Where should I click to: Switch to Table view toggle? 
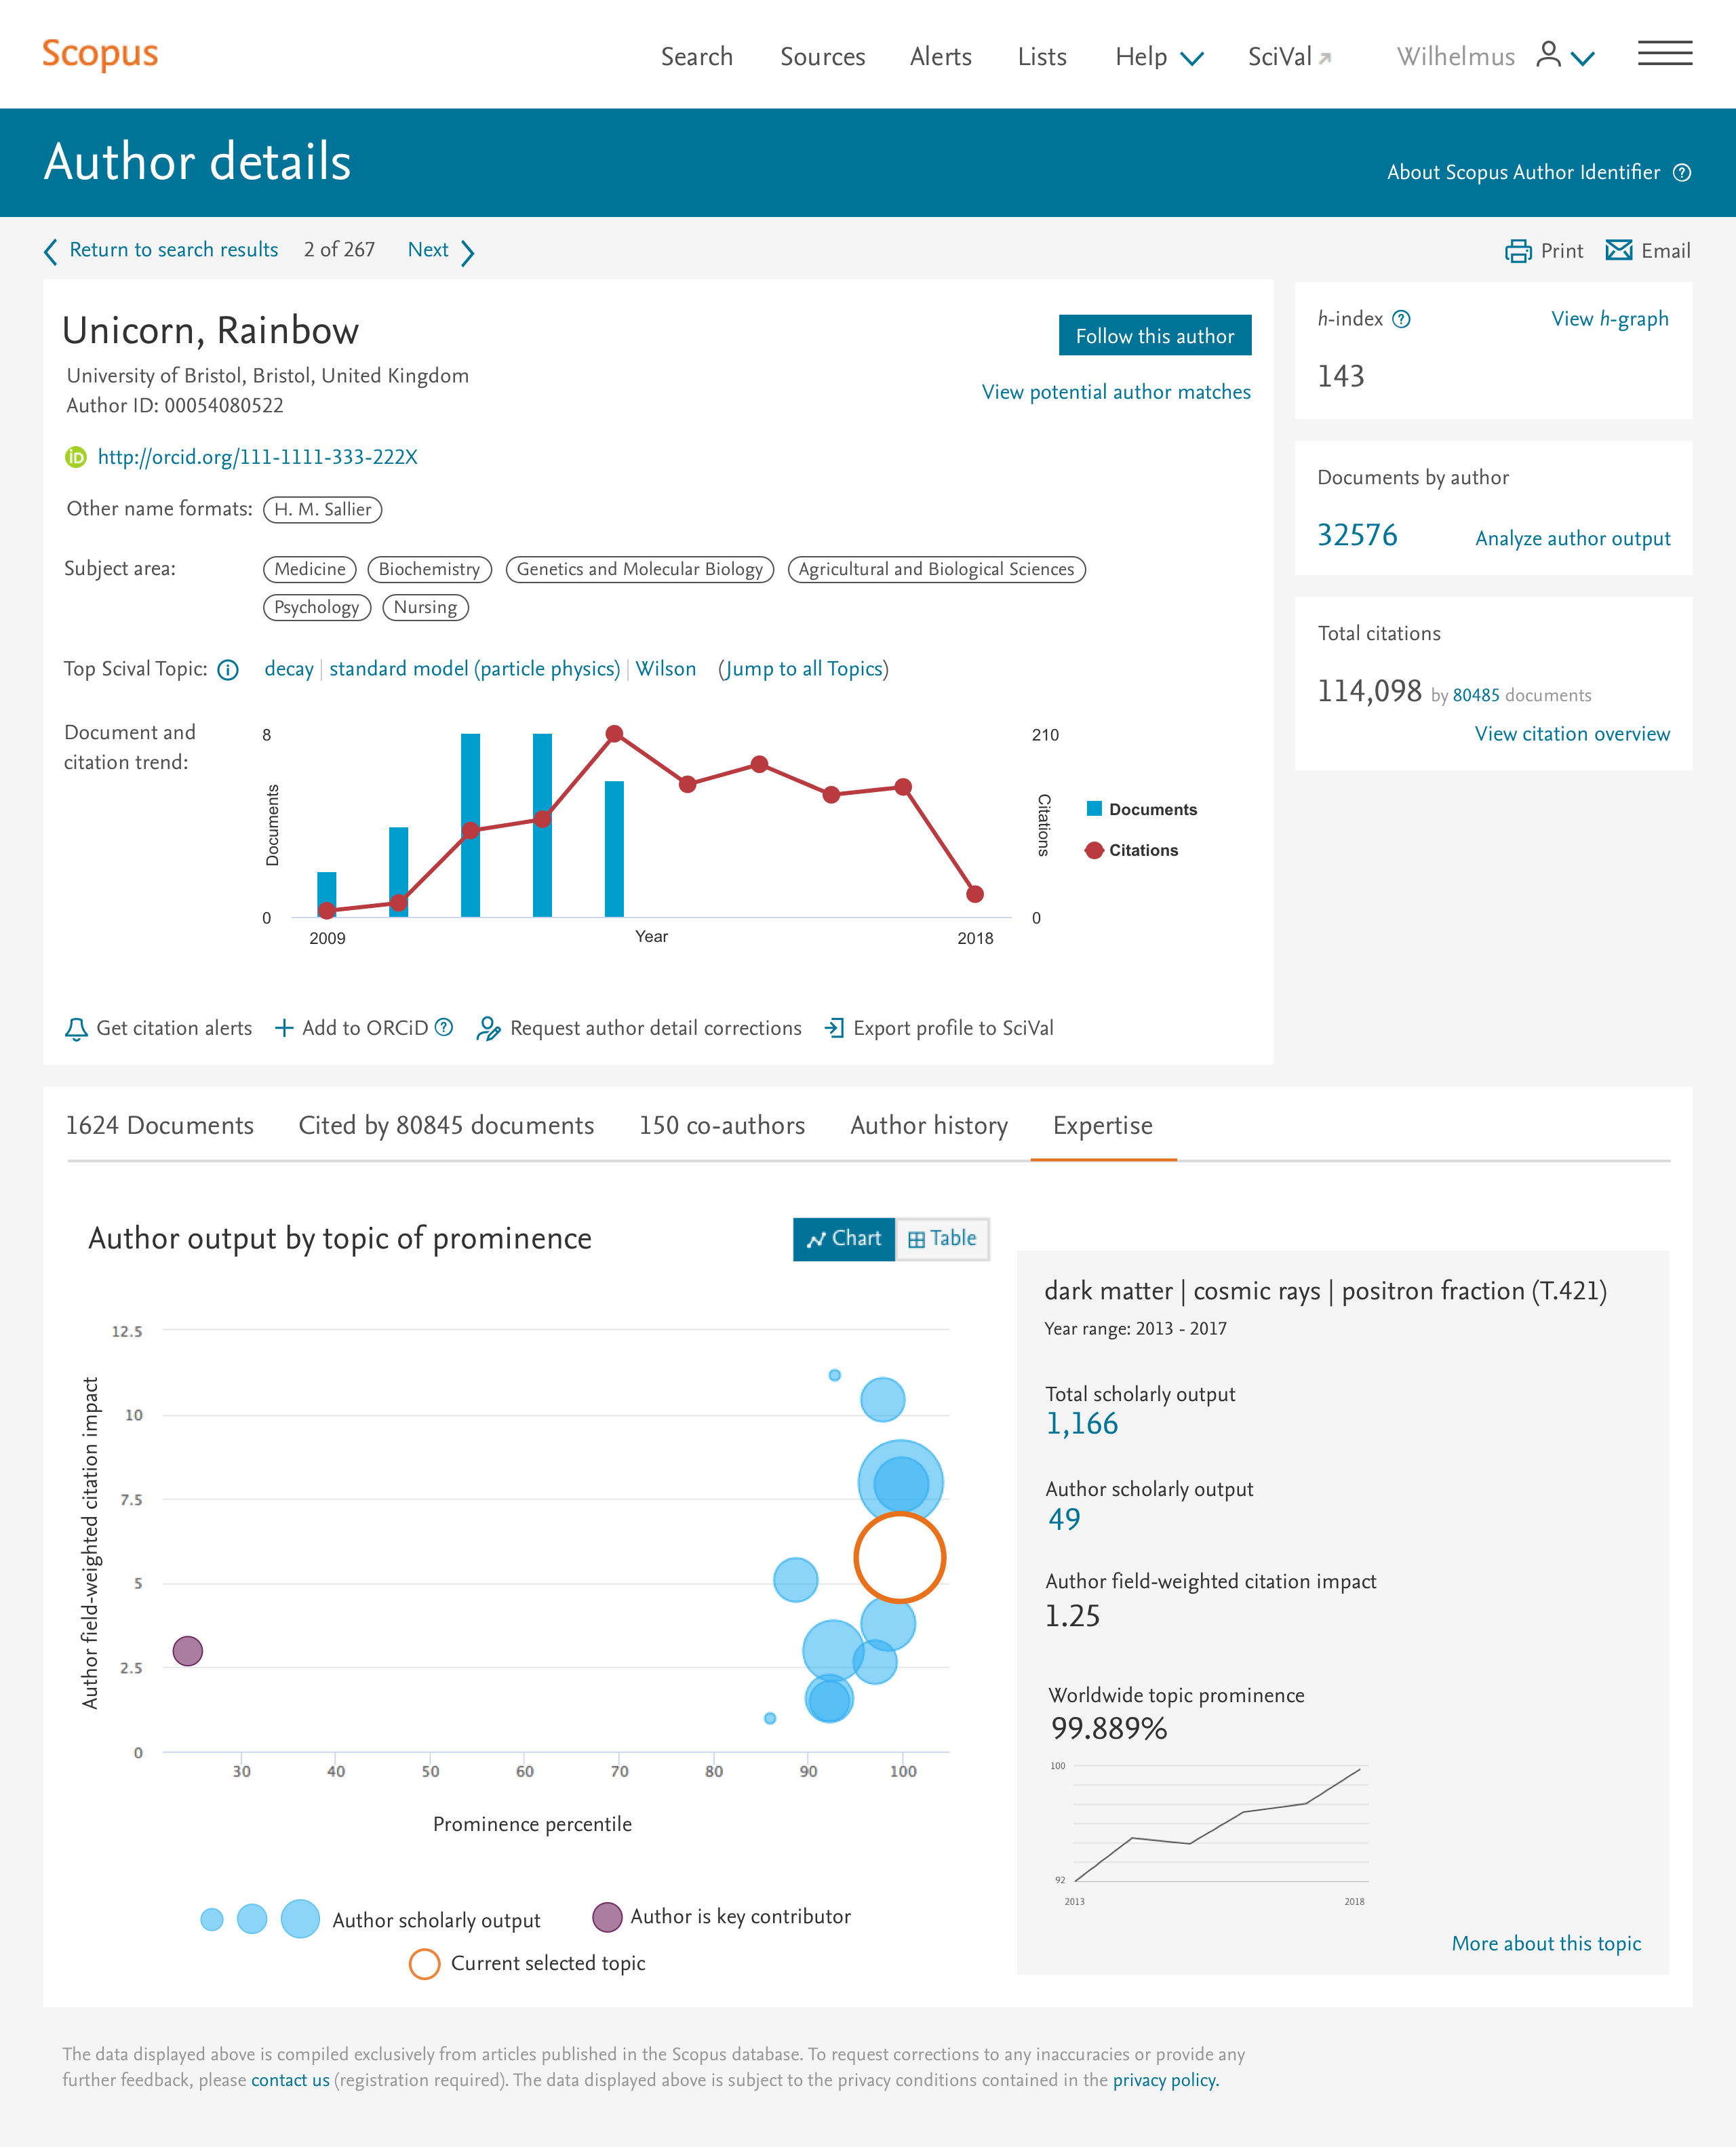tap(942, 1238)
